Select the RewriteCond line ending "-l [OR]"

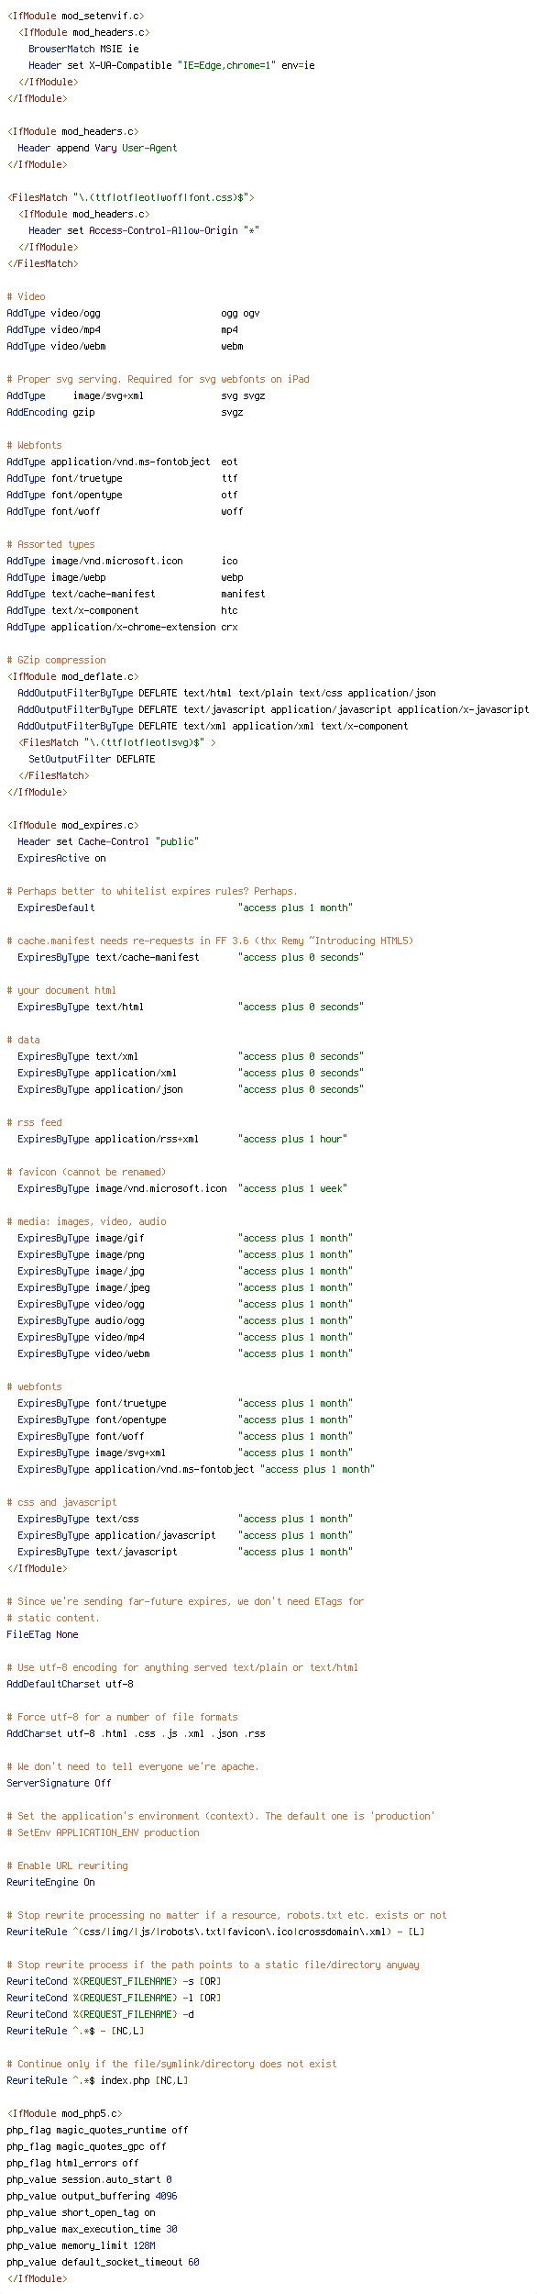click(x=114, y=1998)
